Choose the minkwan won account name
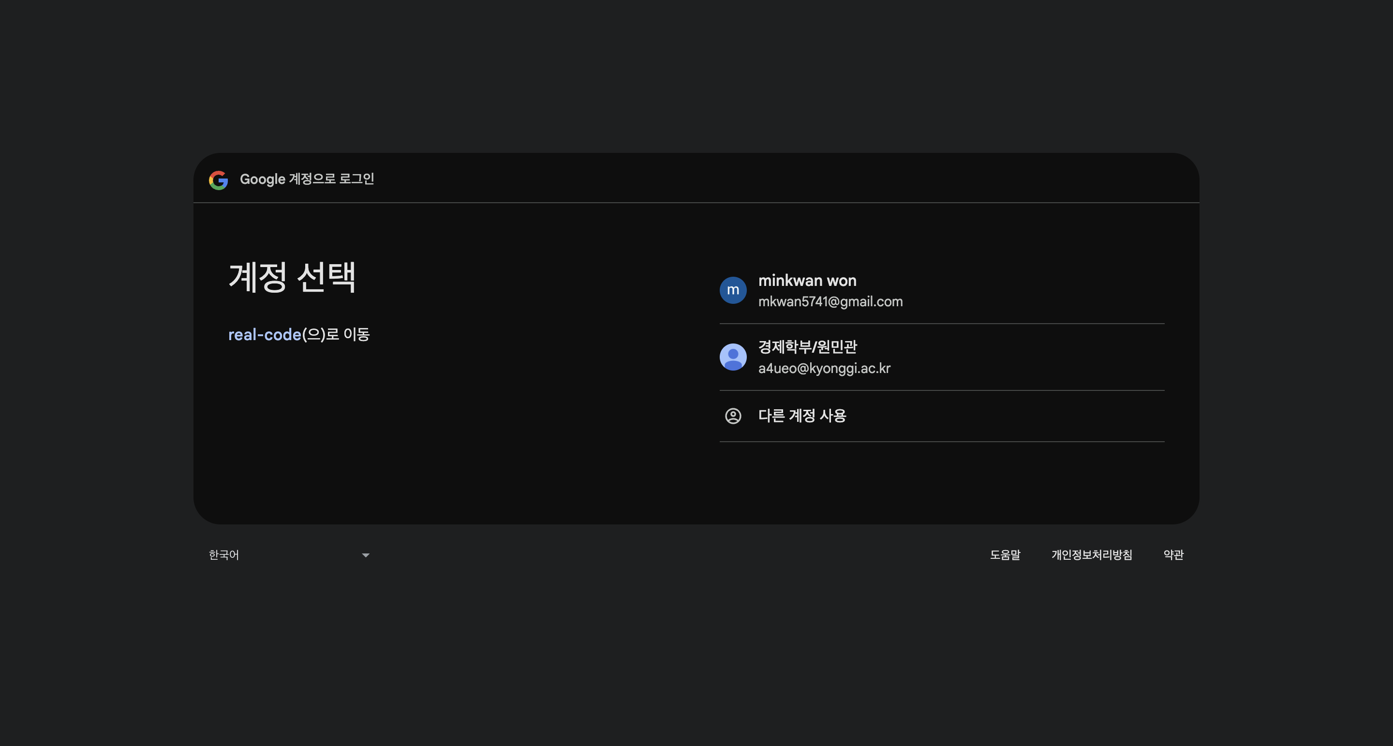1393x746 pixels. click(x=807, y=281)
